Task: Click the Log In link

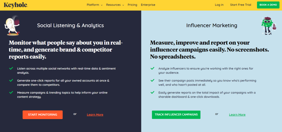Action: click(219, 5)
